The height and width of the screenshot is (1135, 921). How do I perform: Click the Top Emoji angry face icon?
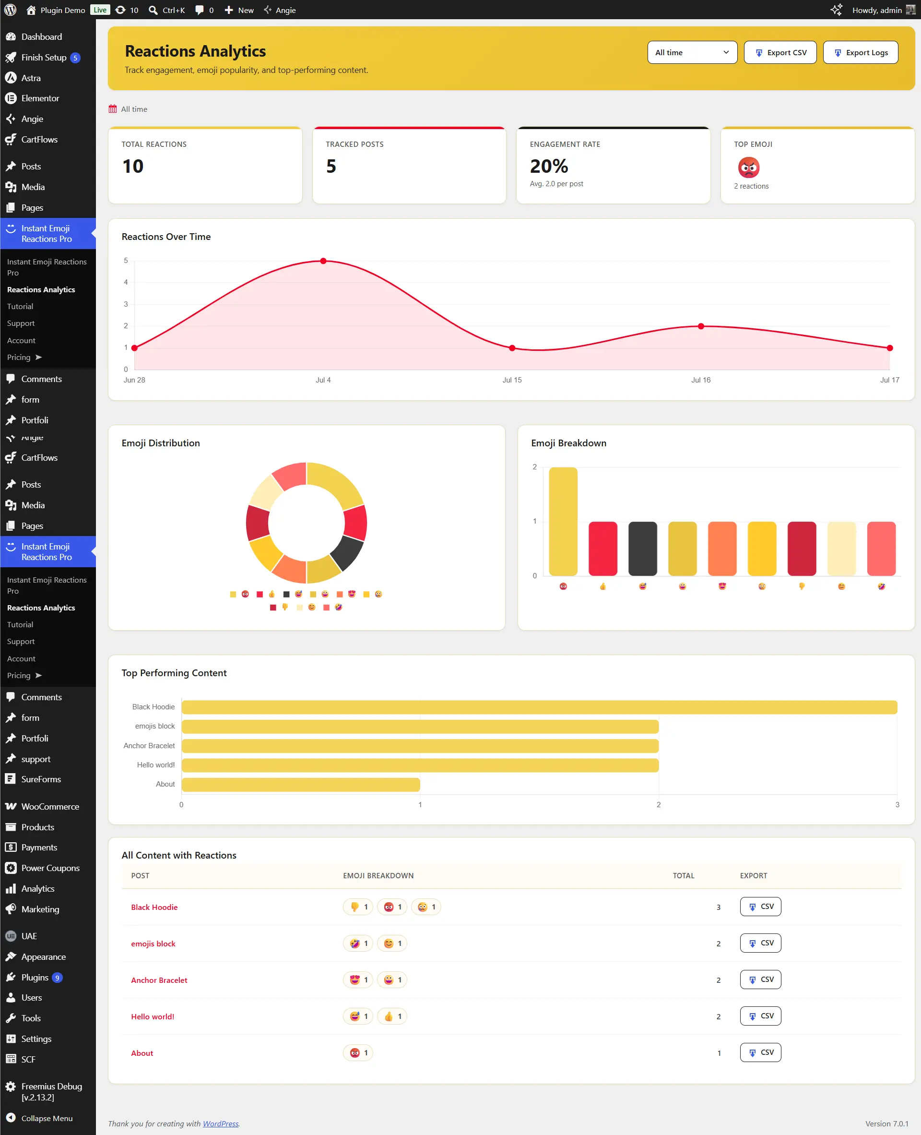[749, 168]
